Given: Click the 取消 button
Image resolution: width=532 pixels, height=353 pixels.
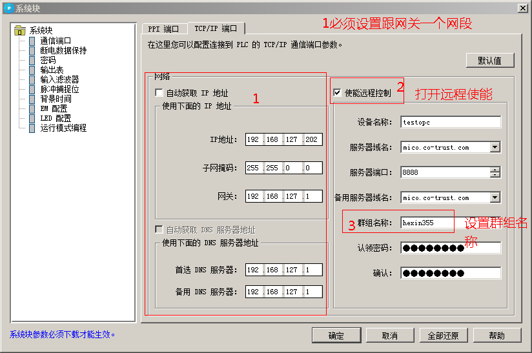Looking at the screenshot, I should point(390,336).
